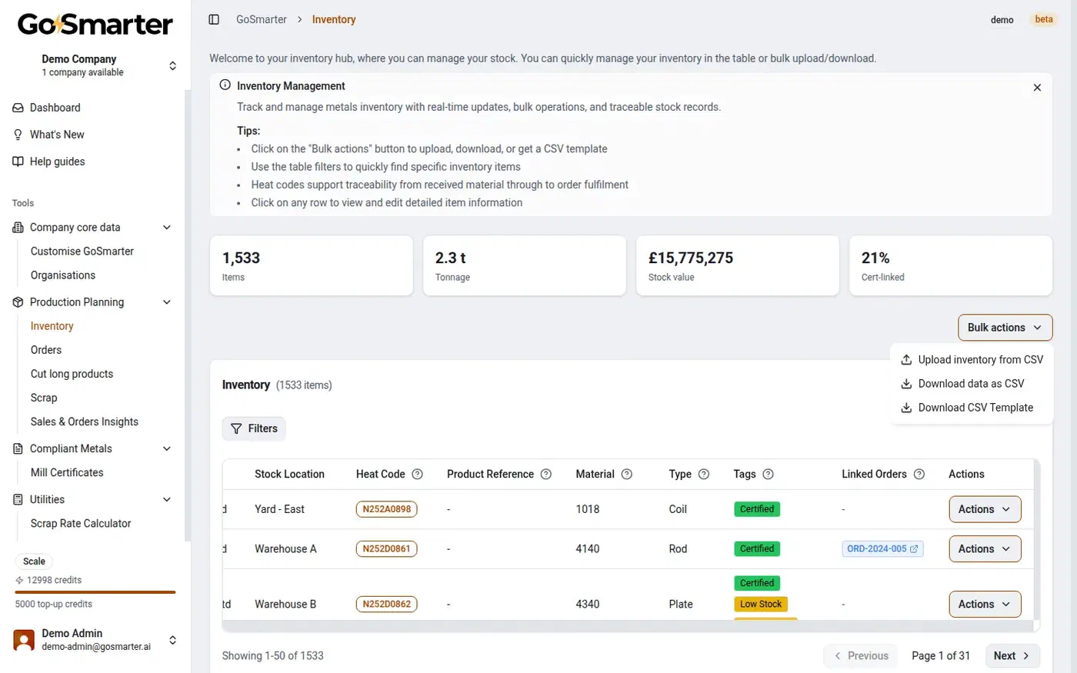This screenshot has width=1077, height=673.
Task: Toggle the sidebar panel icon
Action: pyautogui.click(x=214, y=19)
